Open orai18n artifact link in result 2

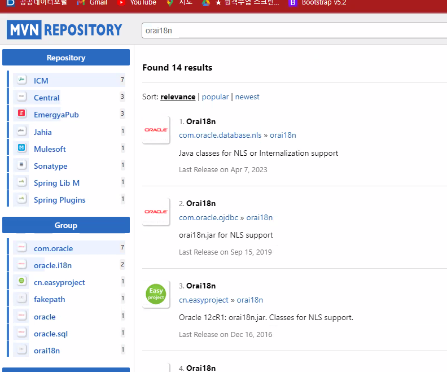point(260,217)
